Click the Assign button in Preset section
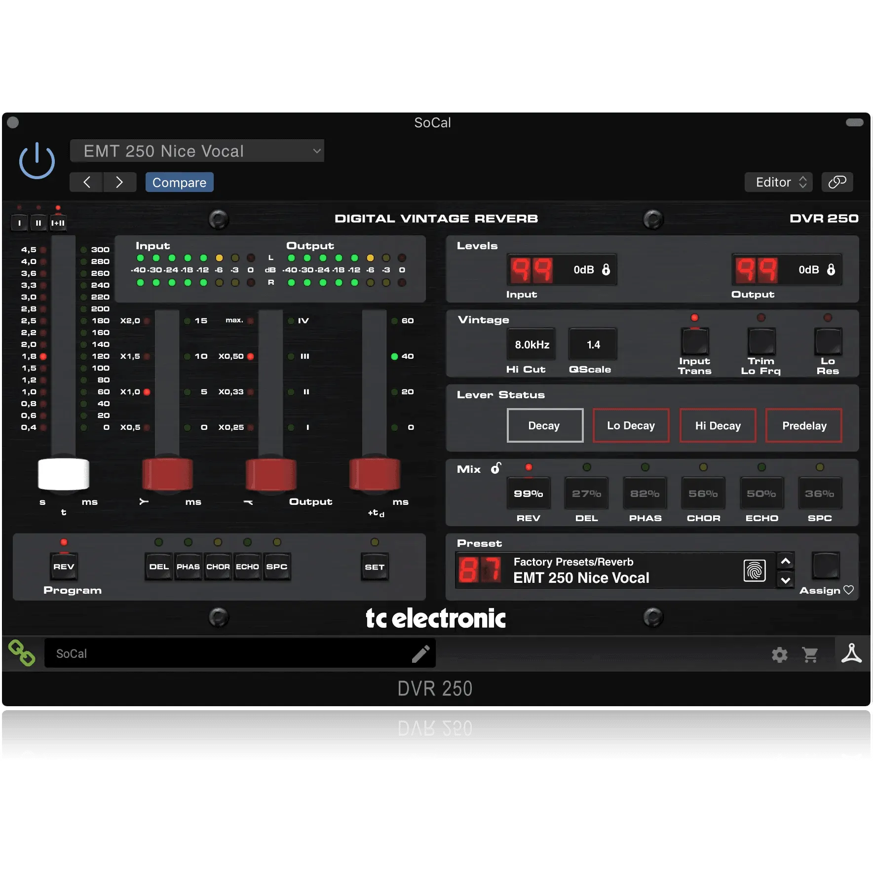 coord(826,566)
